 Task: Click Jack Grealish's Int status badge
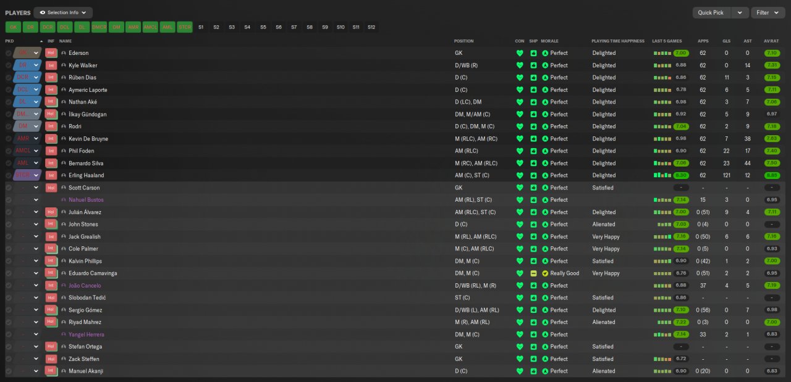pos(51,237)
